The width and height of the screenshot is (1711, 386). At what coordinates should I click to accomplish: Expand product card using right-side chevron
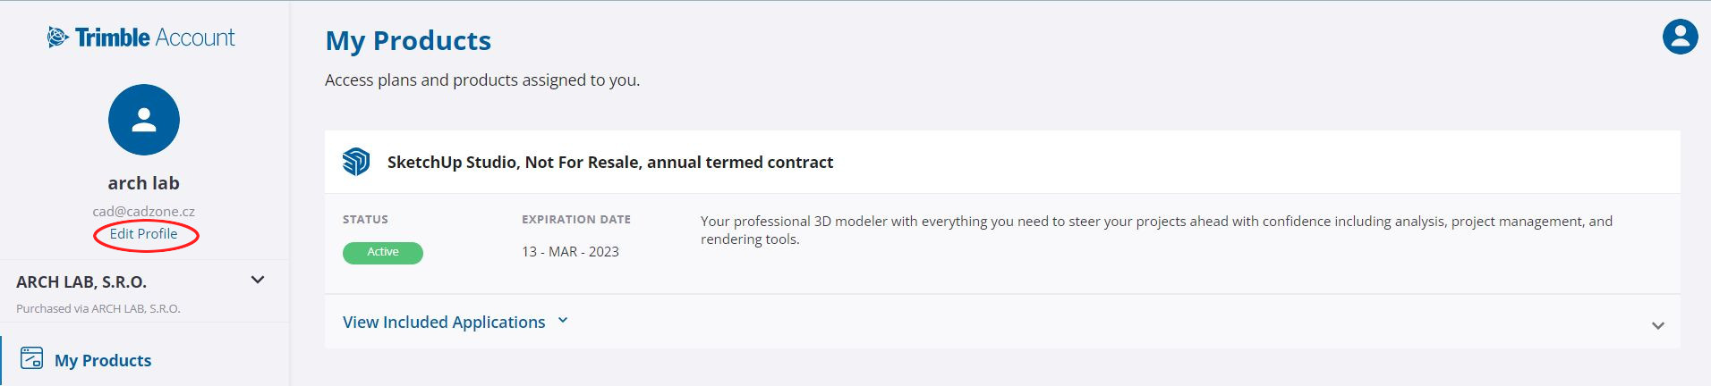(x=1658, y=325)
